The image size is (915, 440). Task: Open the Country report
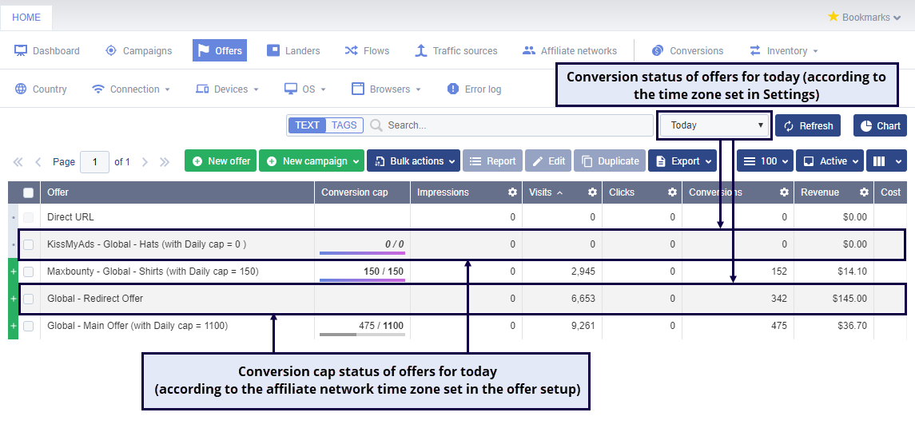pyautogui.click(x=40, y=89)
